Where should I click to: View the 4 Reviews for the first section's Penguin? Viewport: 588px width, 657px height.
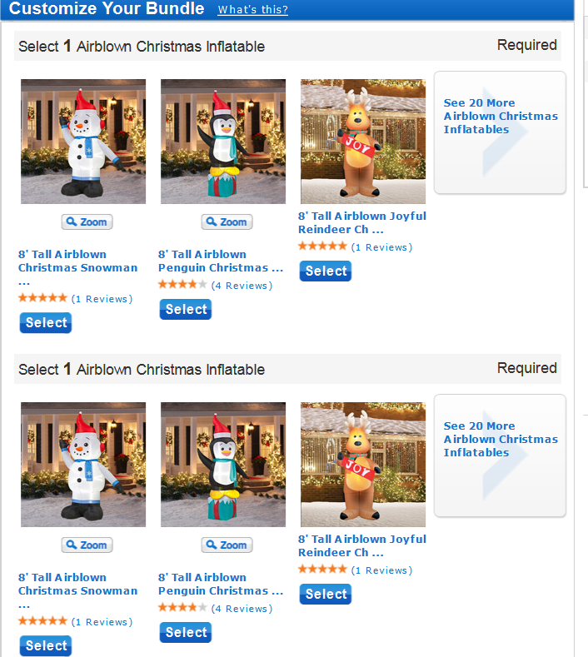pos(242,286)
